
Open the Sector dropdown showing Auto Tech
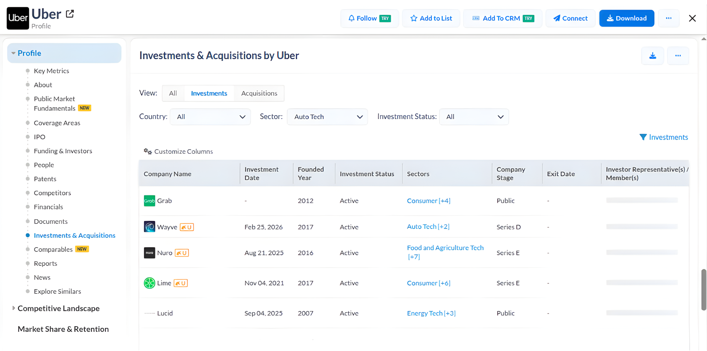(327, 117)
